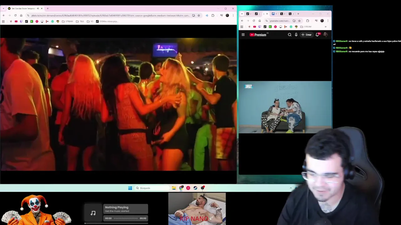This screenshot has width=401, height=225.
Task: Open Steam from the Windows taskbar
Action: [195, 188]
